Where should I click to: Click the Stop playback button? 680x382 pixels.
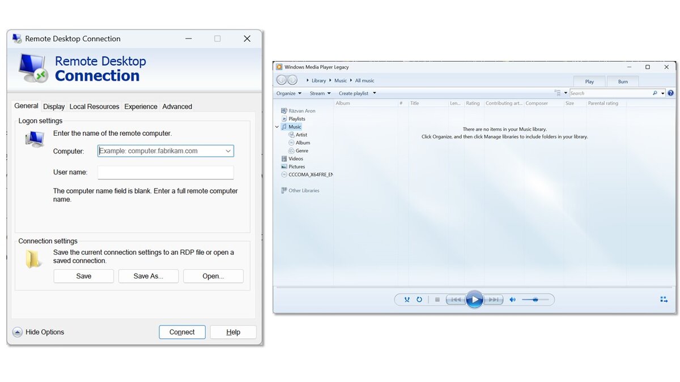tap(437, 299)
